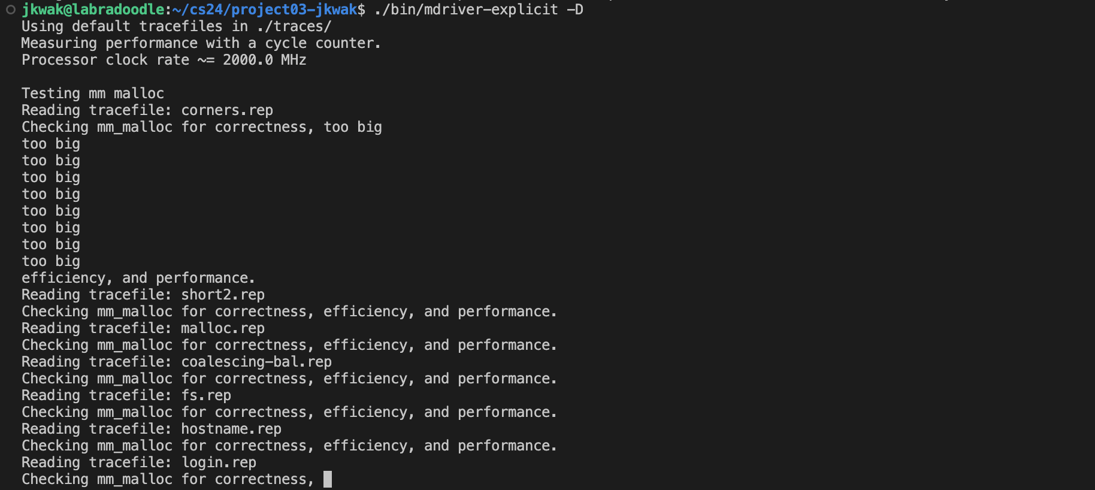
Task: Click the malloc.rep tracefile name
Action: point(223,328)
